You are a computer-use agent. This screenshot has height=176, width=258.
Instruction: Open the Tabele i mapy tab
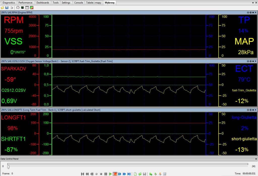point(94,3)
